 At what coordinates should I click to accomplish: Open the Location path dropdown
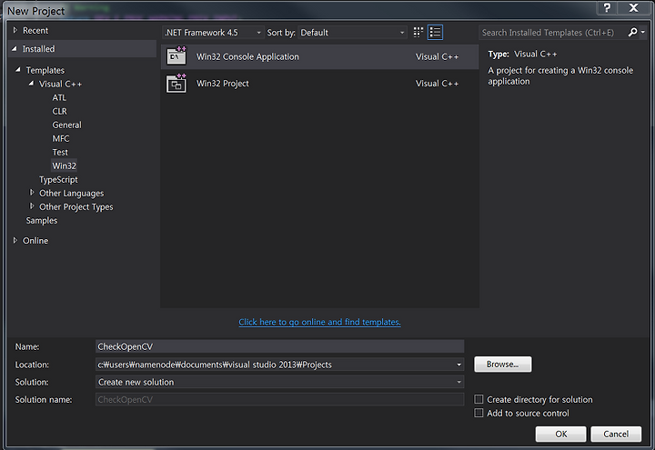[458, 365]
